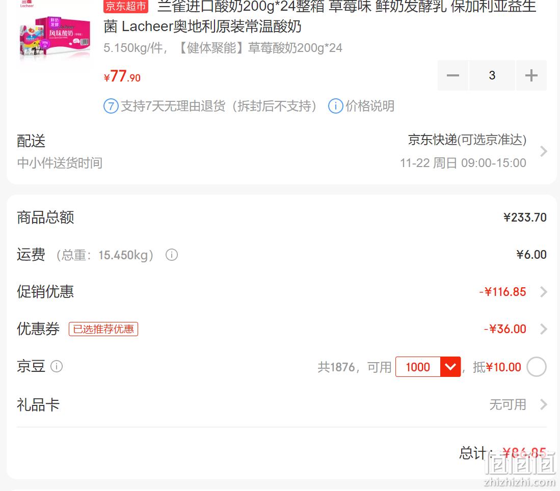Click the quantity field showing 3
The width and height of the screenshot is (560, 491).
click(492, 75)
